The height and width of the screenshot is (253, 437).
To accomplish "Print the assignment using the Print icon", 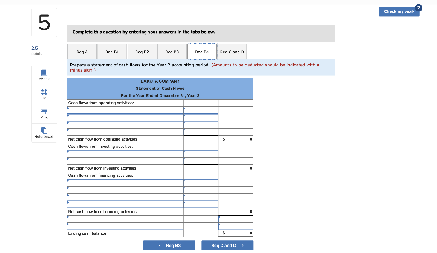I will 44,113.
